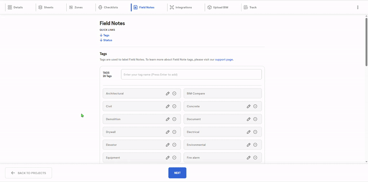Select the BIM Compare tag row
The width and height of the screenshot is (368, 182).
click(x=223, y=93)
